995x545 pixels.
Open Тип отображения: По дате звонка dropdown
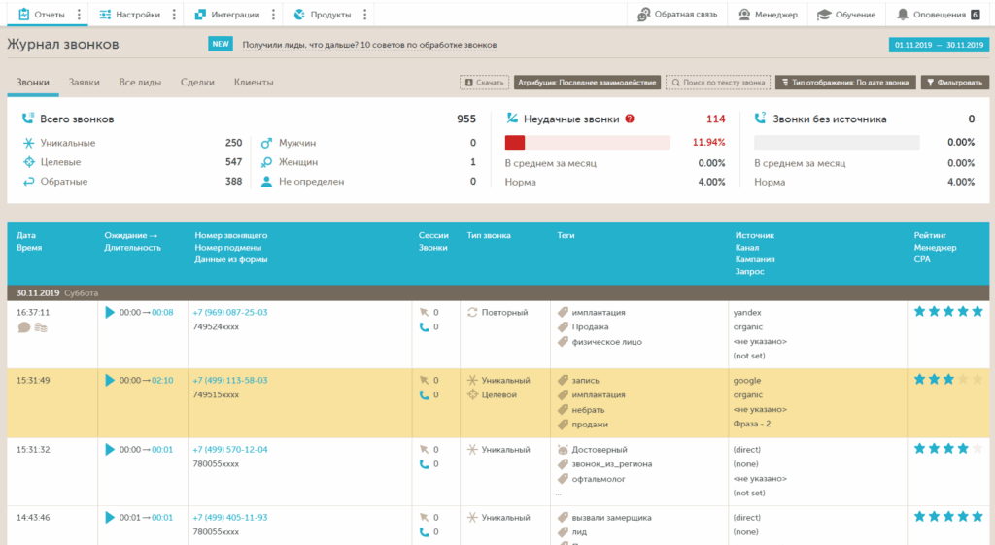point(845,82)
